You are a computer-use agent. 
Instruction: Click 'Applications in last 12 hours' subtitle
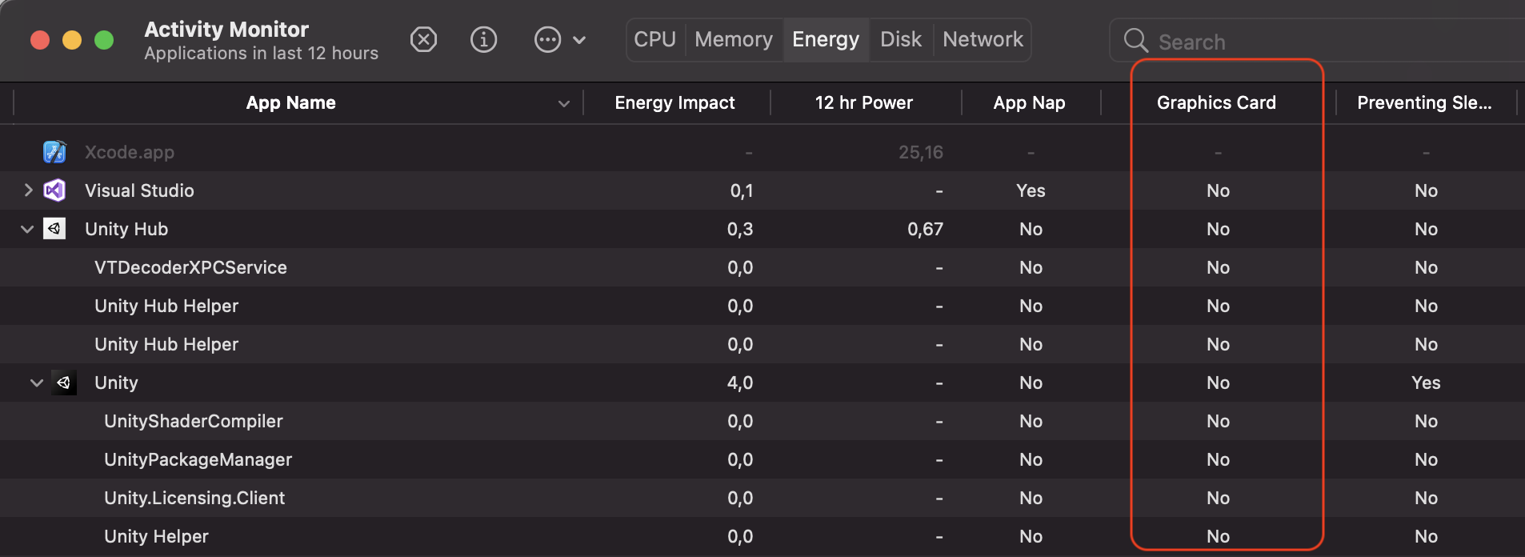click(261, 53)
